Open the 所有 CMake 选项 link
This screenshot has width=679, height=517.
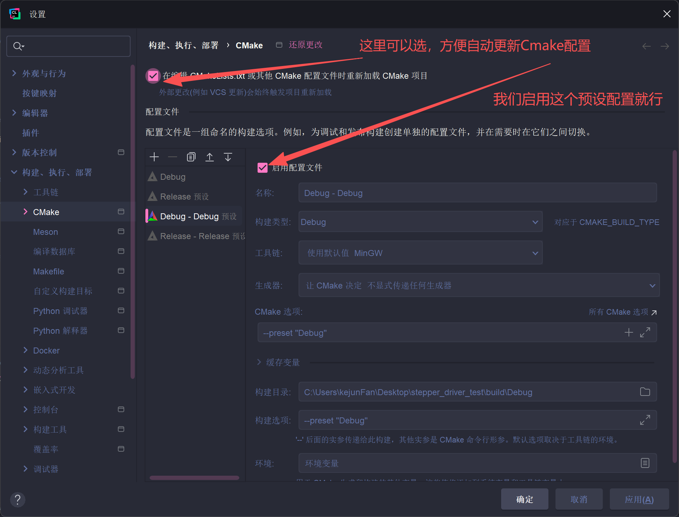[623, 312]
